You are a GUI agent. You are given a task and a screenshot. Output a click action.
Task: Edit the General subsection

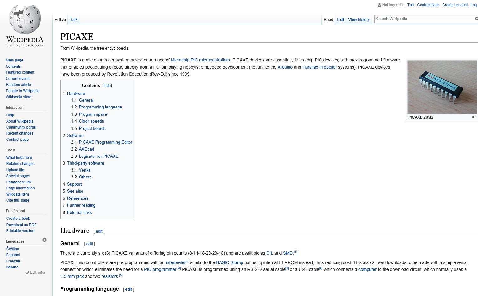89,244
